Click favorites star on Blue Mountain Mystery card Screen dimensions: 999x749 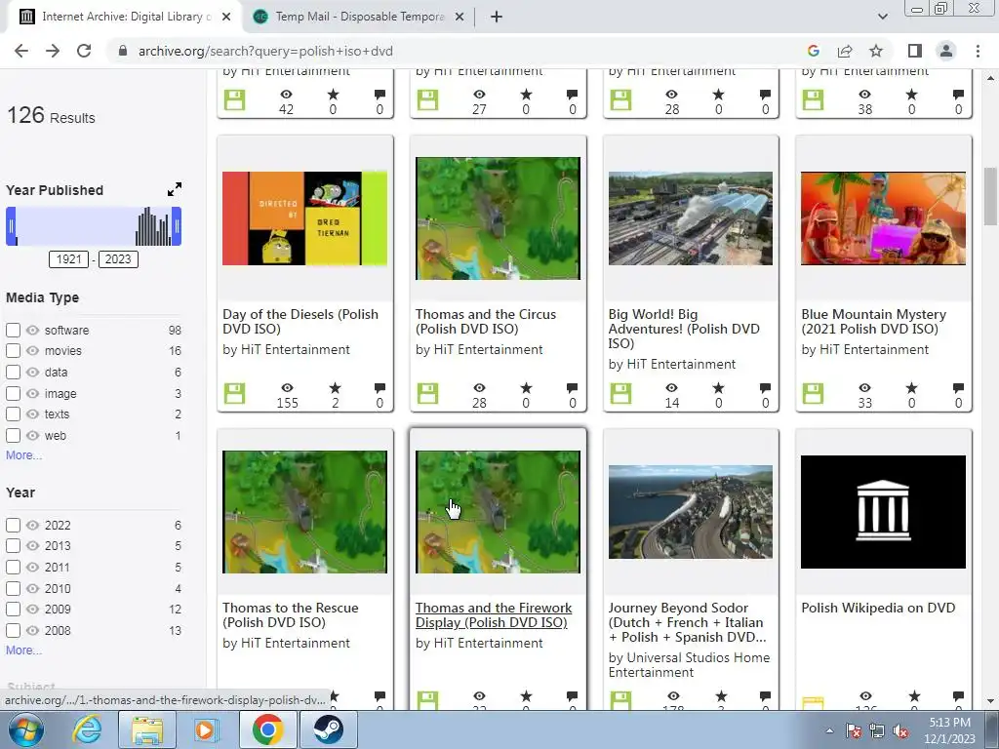912,387
